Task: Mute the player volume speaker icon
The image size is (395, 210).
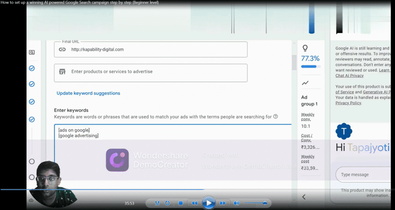Action: coord(236,203)
